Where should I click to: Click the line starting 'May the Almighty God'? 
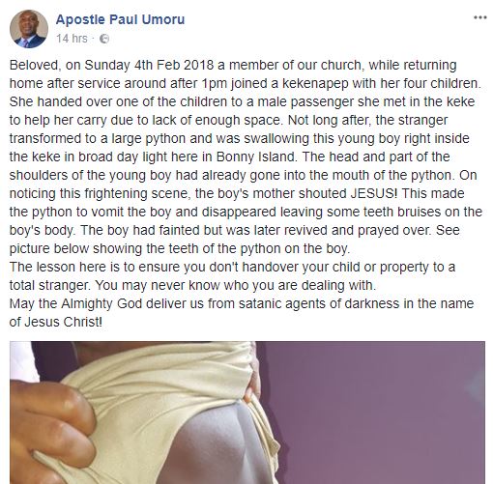(x=242, y=303)
